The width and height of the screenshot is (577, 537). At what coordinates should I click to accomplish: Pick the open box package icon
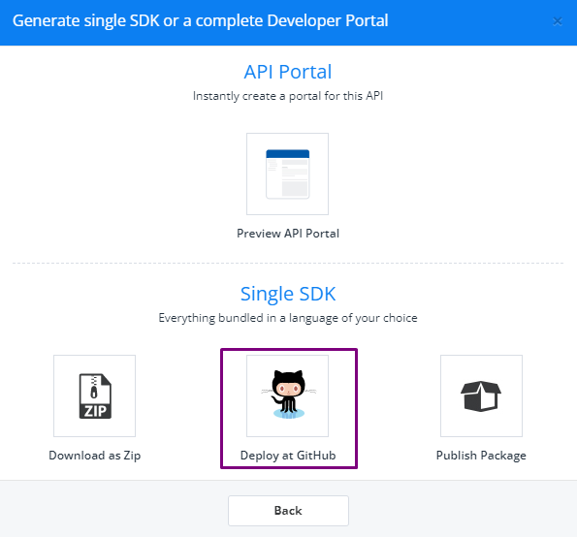pos(481,396)
